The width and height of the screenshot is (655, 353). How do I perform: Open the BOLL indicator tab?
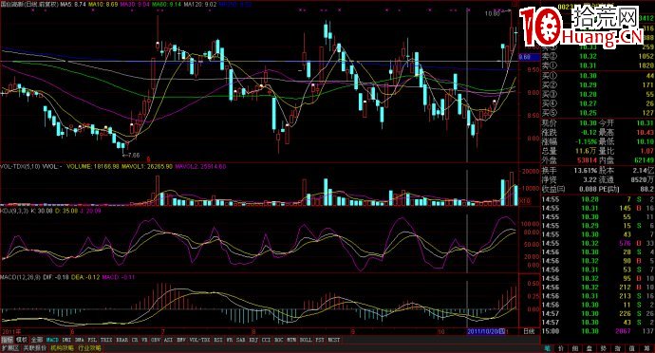pyautogui.click(x=306, y=340)
